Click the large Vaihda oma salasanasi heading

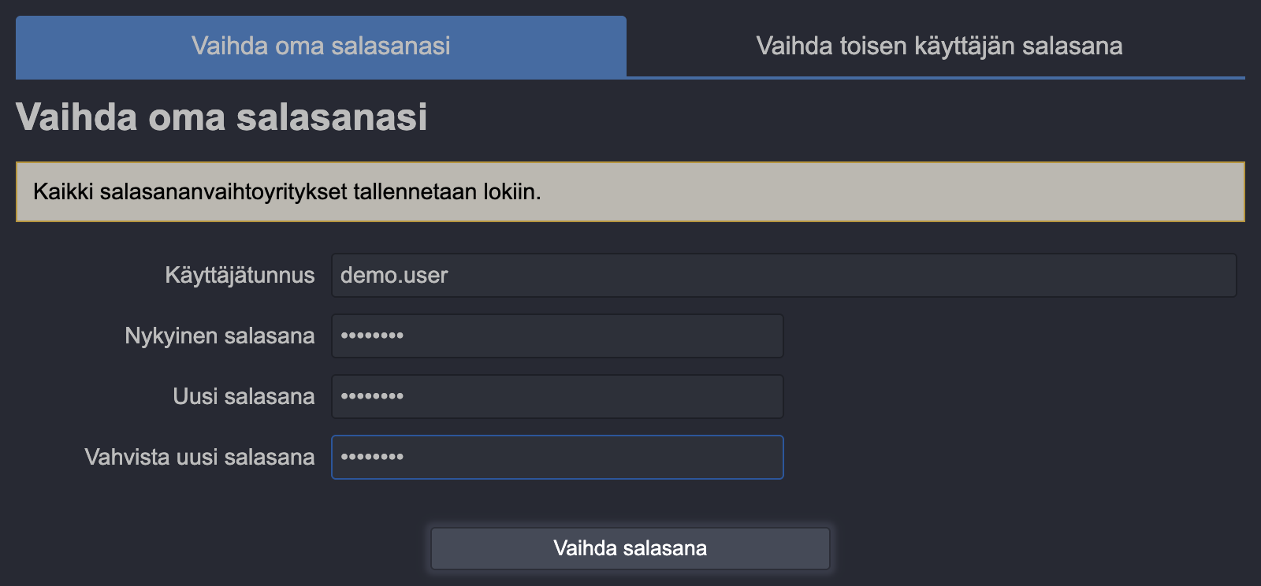[x=221, y=117]
